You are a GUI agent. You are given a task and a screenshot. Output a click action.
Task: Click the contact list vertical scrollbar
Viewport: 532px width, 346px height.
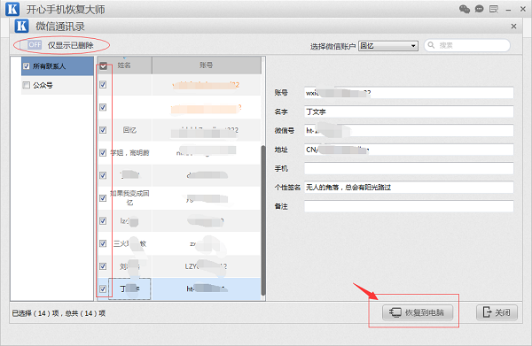click(263, 220)
